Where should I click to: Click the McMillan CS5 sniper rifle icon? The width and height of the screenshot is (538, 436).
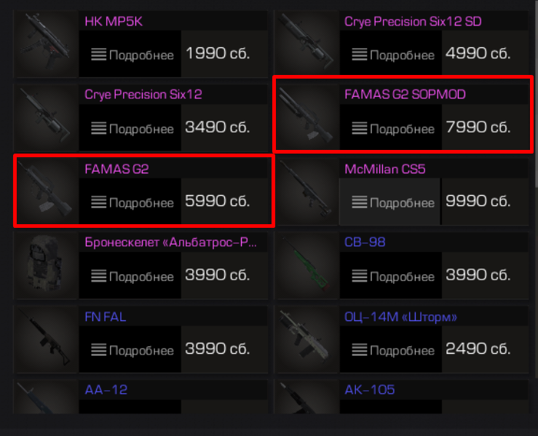coord(307,191)
